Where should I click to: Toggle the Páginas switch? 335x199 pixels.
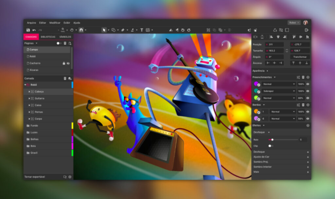pyautogui.click(x=59, y=44)
